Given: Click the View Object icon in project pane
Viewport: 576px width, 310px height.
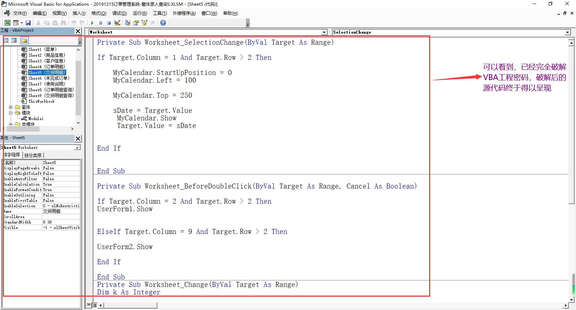Looking at the screenshot, I should (14, 40).
